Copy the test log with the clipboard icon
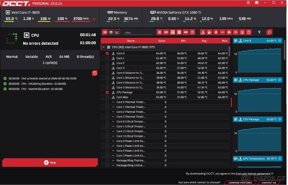288x185 pixels. [94, 73]
